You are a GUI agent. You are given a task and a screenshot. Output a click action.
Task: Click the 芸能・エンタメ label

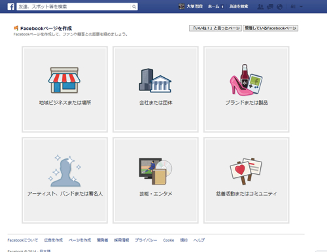(x=156, y=194)
